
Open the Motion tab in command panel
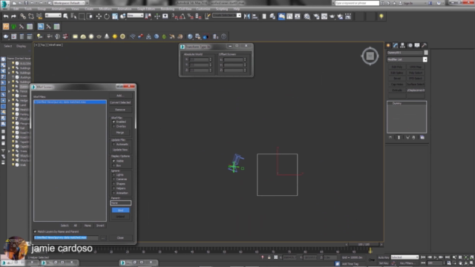click(410, 45)
